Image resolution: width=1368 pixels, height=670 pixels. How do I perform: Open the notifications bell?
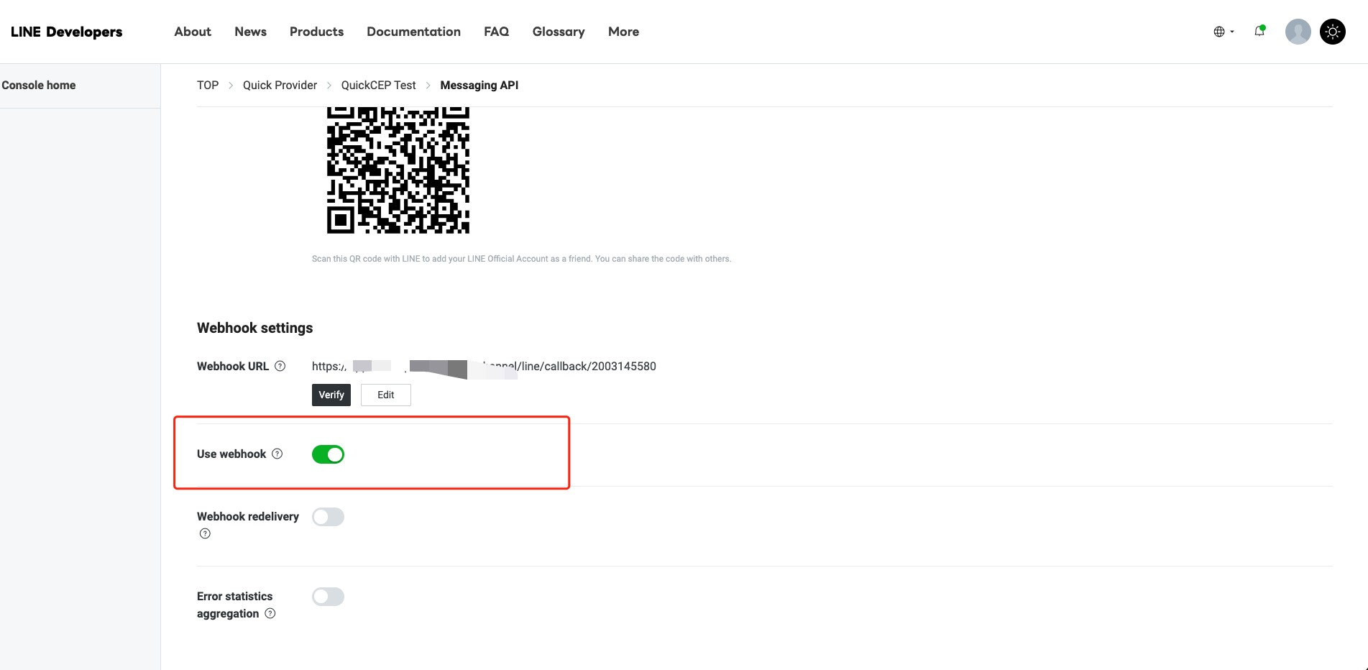click(x=1259, y=31)
